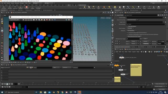Click the Play forward button on timeline
Image resolution: width=168 pixels, height=94 pixels.
(9, 84)
